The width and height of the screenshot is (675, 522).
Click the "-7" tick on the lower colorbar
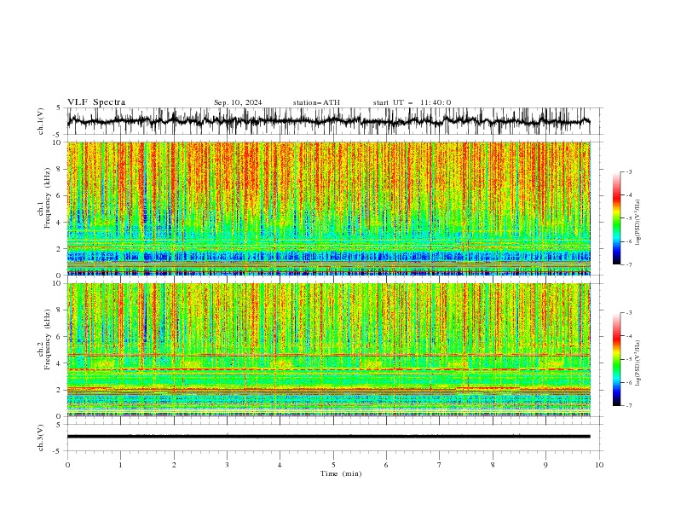(628, 406)
